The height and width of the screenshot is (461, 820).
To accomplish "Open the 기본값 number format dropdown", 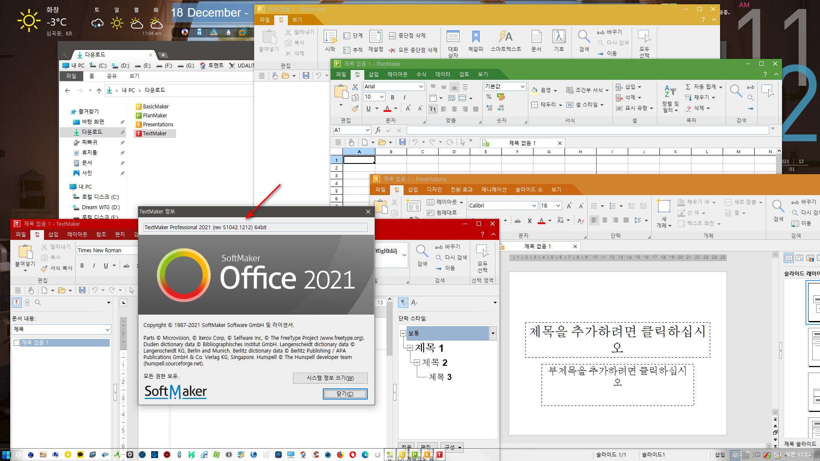I will (x=522, y=86).
